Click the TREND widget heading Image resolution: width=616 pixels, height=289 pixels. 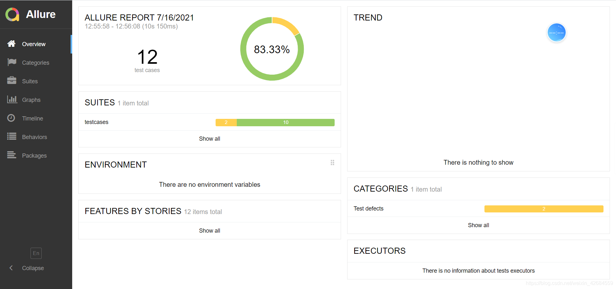pyautogui.click(x=368, y=18)
